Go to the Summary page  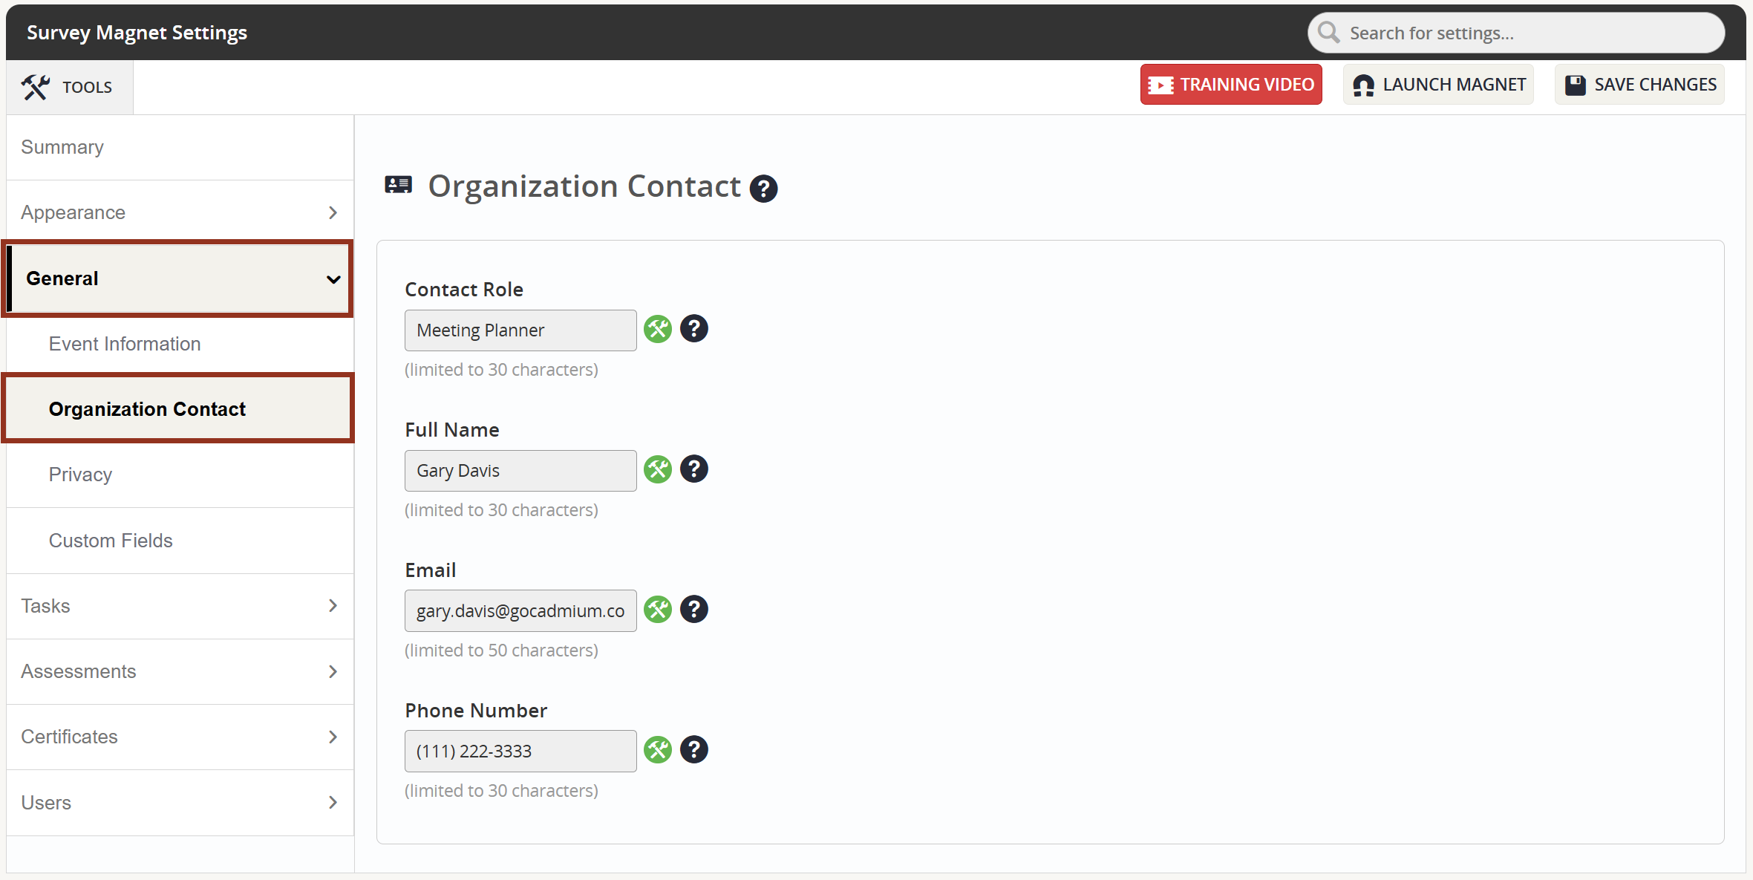180,147
